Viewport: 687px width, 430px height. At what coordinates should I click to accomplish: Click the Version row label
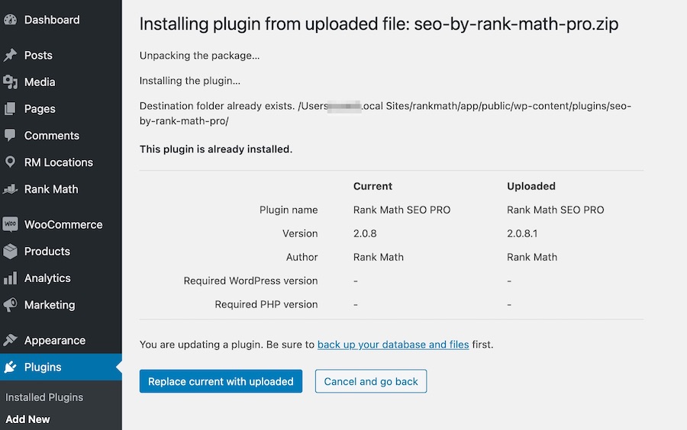300,233
